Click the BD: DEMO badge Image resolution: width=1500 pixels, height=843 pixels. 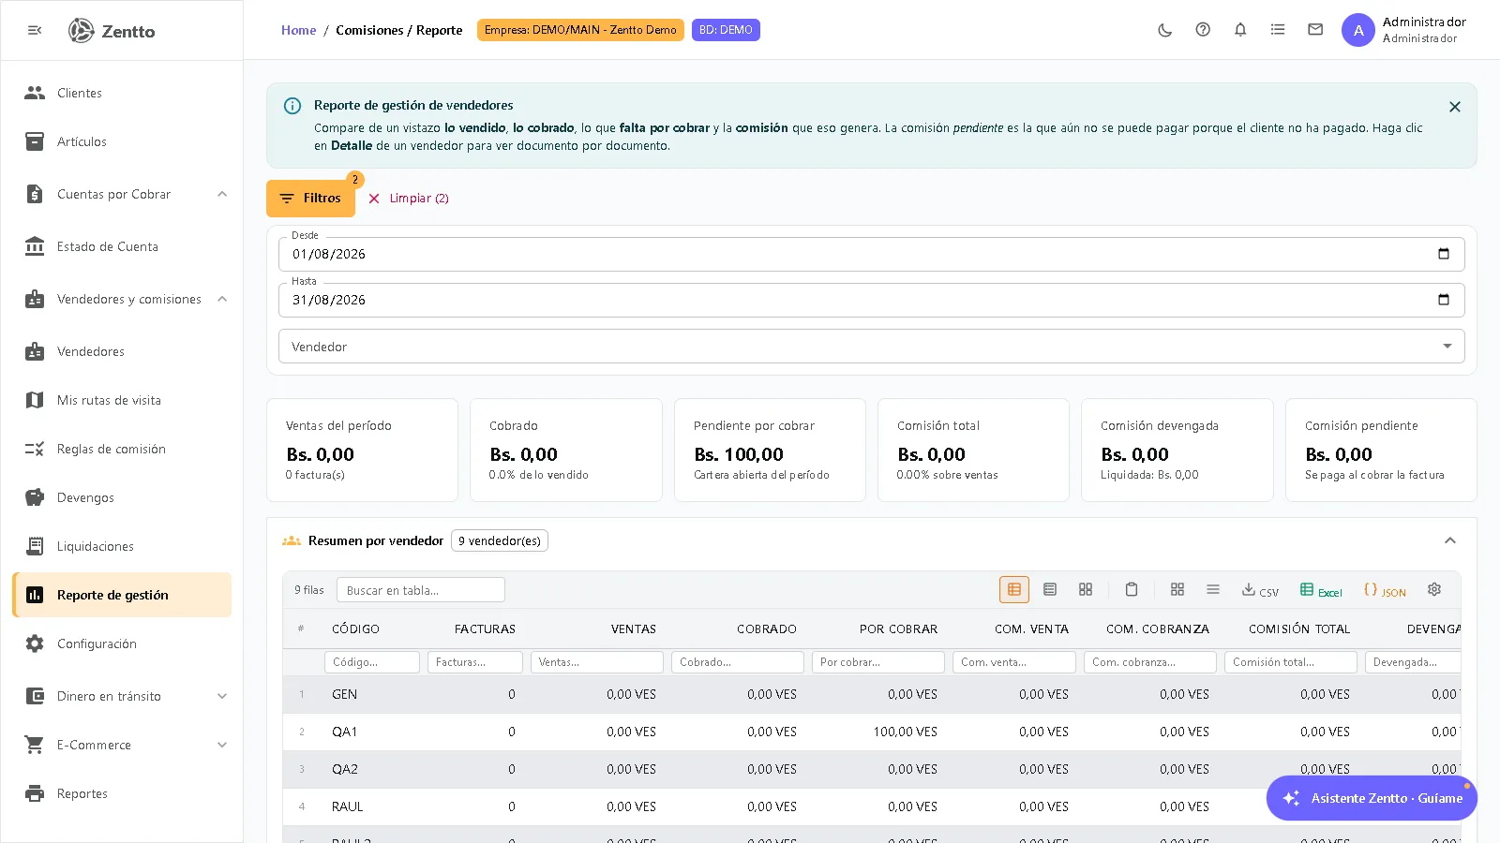pyautogui.click(x=726, y=30)
